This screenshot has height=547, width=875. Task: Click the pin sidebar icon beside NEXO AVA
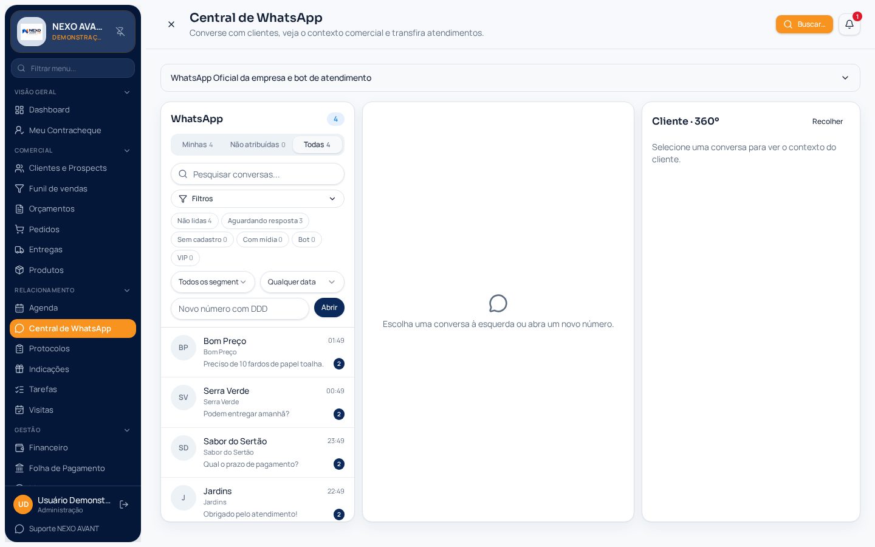point(120,32)
